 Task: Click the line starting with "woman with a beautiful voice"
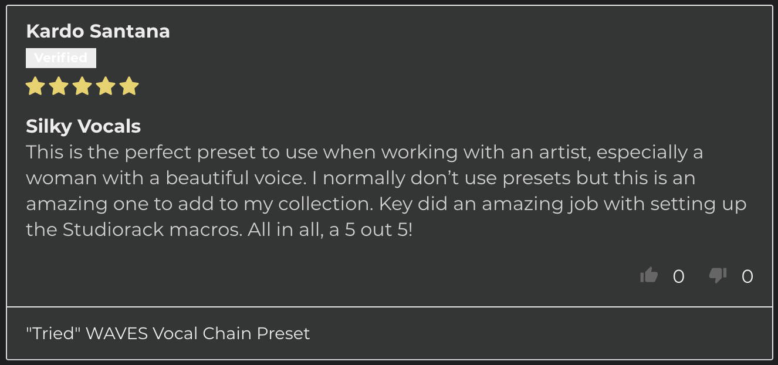pyautogui.click(x=360, y=178)
